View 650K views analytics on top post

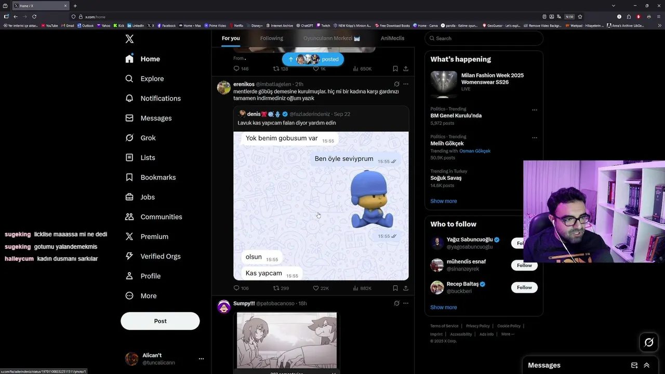(362, 69)
